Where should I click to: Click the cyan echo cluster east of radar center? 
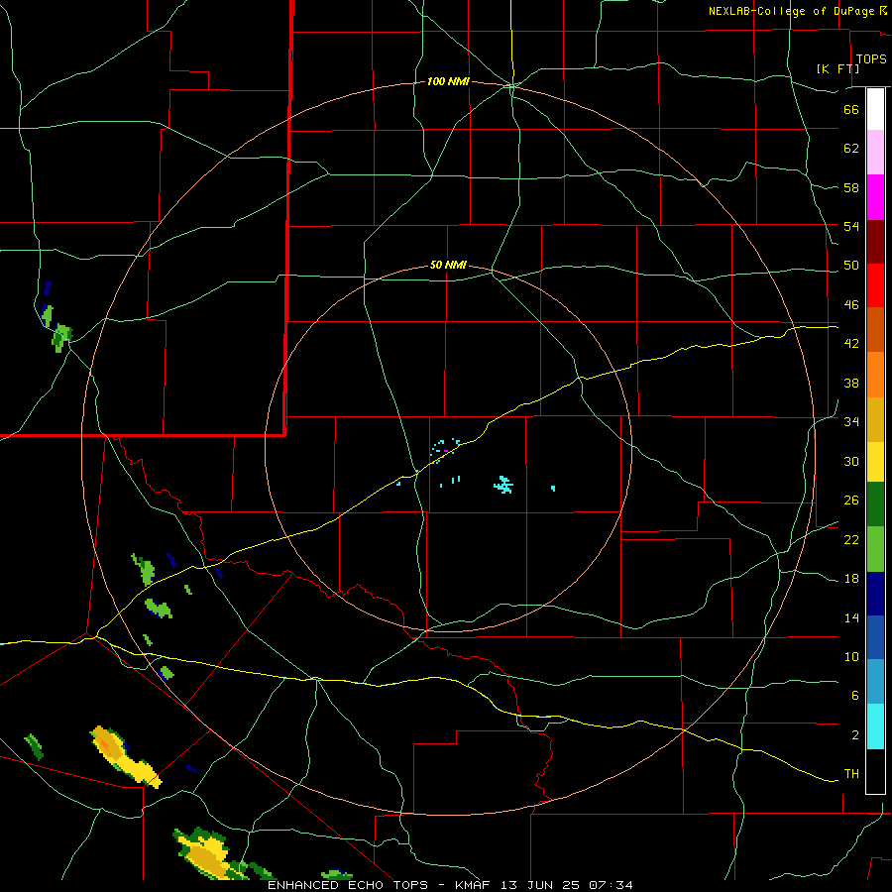click(x=503, y=485)
